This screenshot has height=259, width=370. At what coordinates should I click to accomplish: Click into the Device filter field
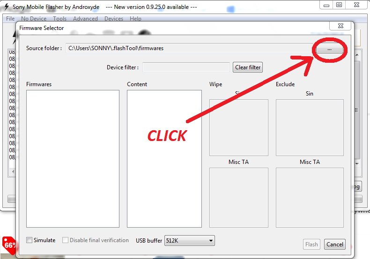point(186,67)
